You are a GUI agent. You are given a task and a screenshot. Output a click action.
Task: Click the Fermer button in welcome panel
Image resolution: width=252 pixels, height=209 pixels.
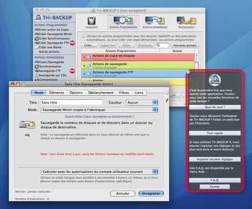[215, 187]
